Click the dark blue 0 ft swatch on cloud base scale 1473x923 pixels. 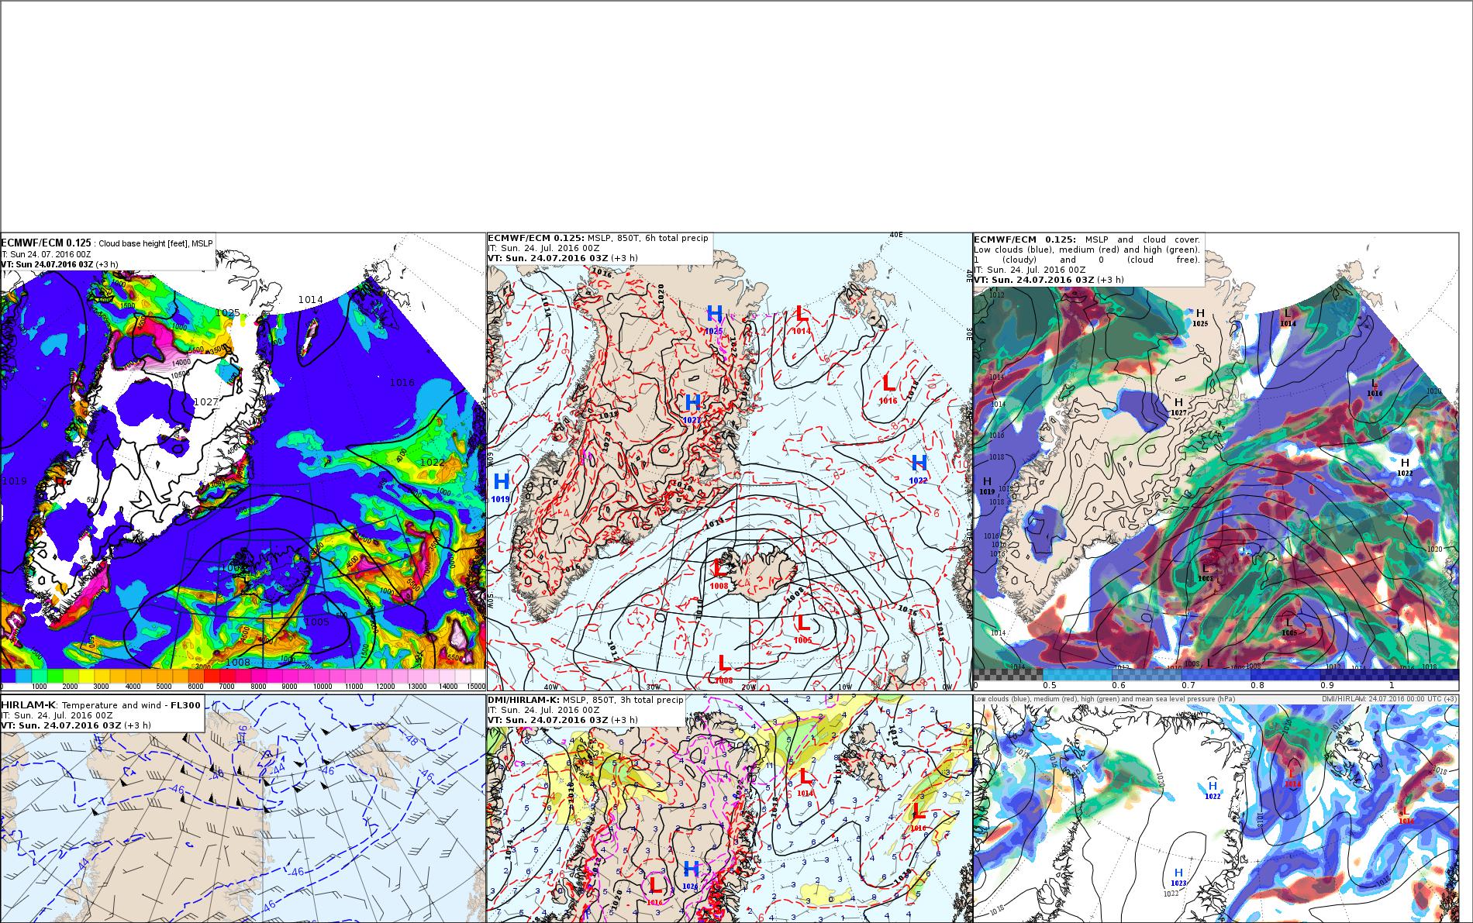tap(8, 676)
